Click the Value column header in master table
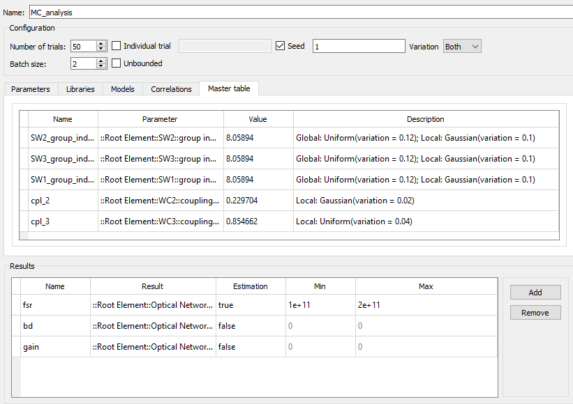The image size is (573, 404). point(258,119)
